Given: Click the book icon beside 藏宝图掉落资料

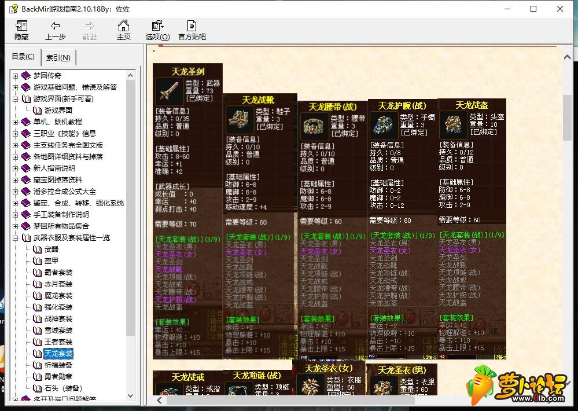Looking at the screenshot, I should coord(26,179).
